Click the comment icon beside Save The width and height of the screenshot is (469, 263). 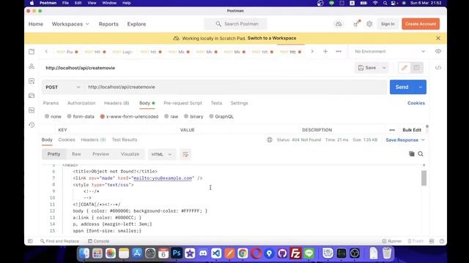[416, 68]
